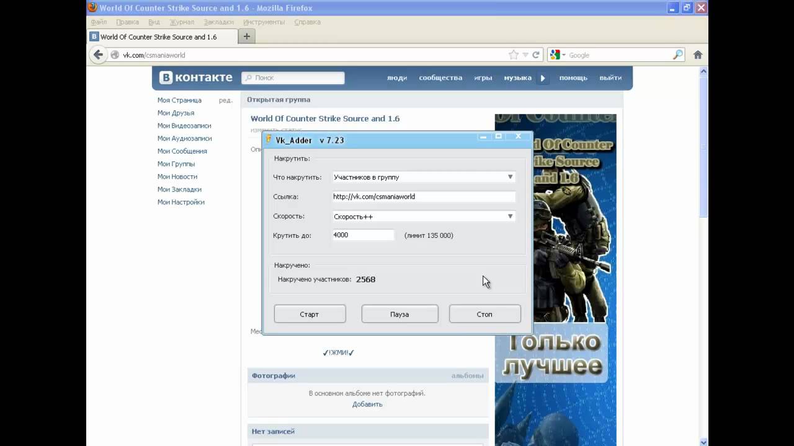Click the 'сообщества' header link
The image size is (794, 446).
tap(440, 78)
